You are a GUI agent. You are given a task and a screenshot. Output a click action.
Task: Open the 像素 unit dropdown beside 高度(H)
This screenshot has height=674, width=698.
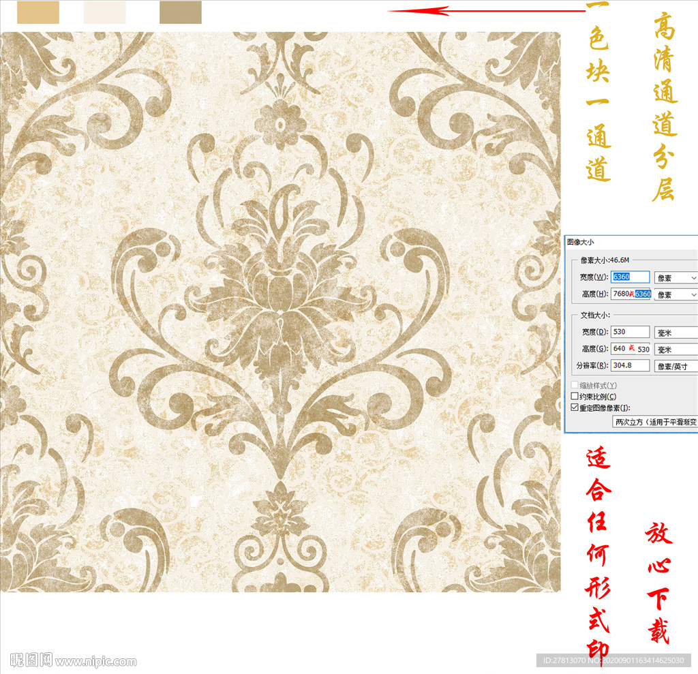click(676, 294)
